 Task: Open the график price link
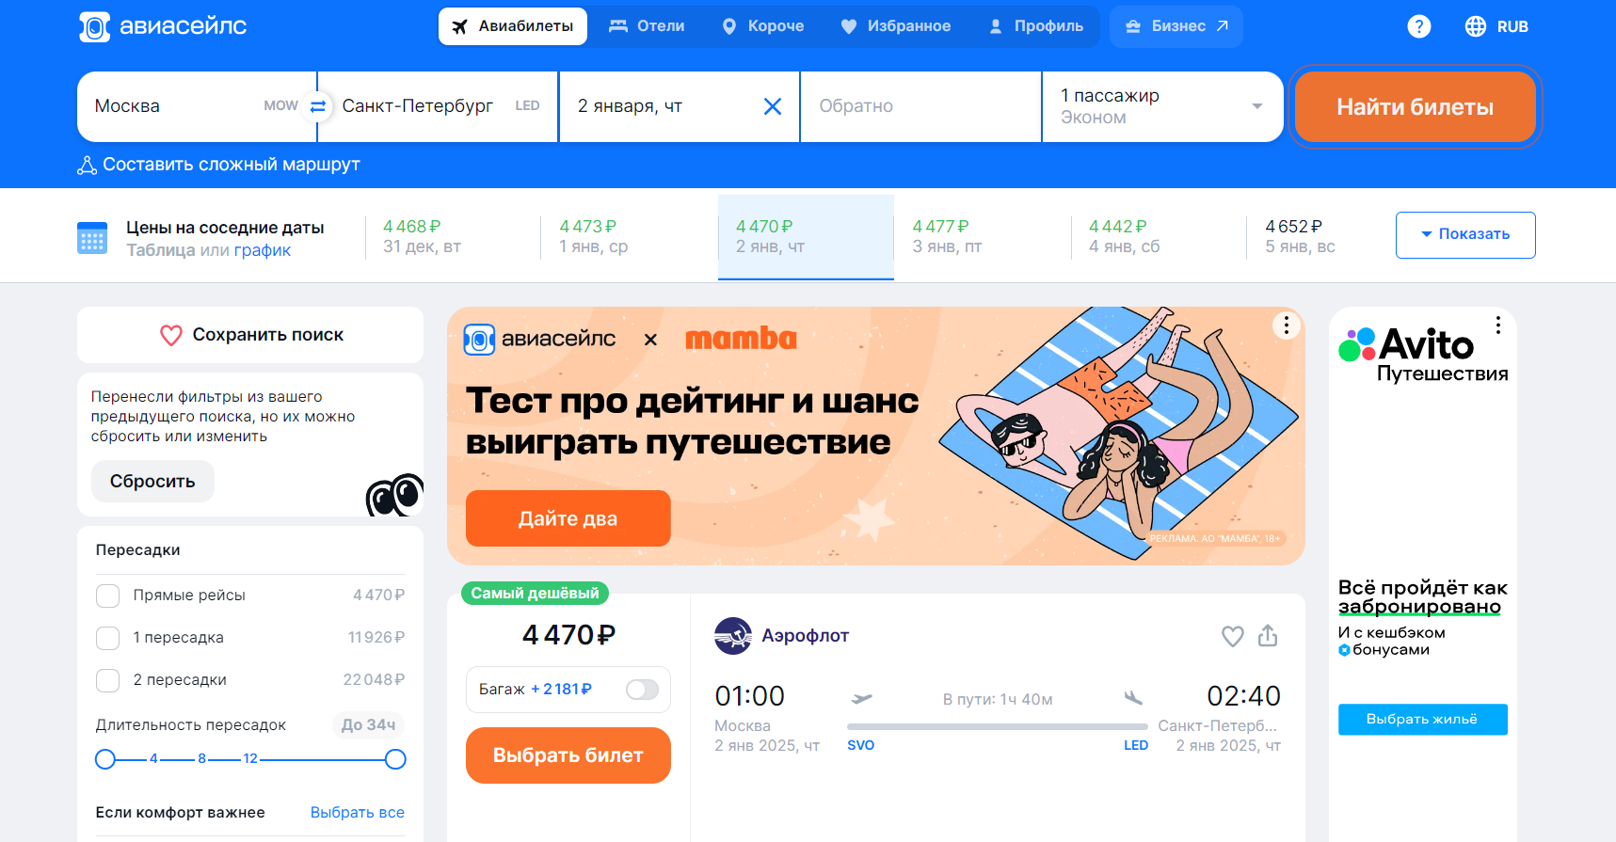click(x=263, y=250)
